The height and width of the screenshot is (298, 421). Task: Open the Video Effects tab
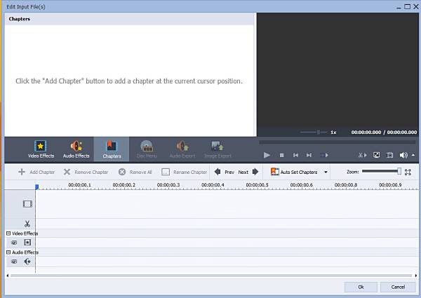(x=41, y=149)
